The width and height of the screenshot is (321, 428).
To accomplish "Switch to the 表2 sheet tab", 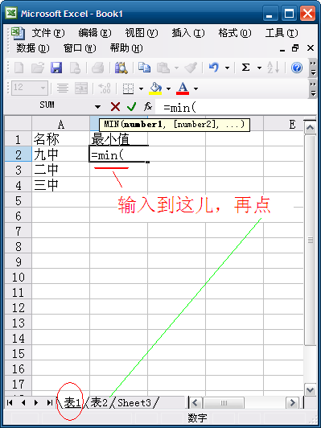I will [99, 402].
